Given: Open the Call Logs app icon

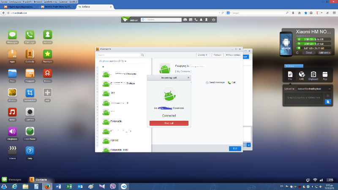Looking at the screenshot, I should click(30, 35).
